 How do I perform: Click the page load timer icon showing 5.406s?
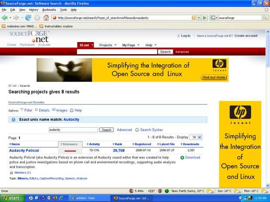[x=131, y=191]
